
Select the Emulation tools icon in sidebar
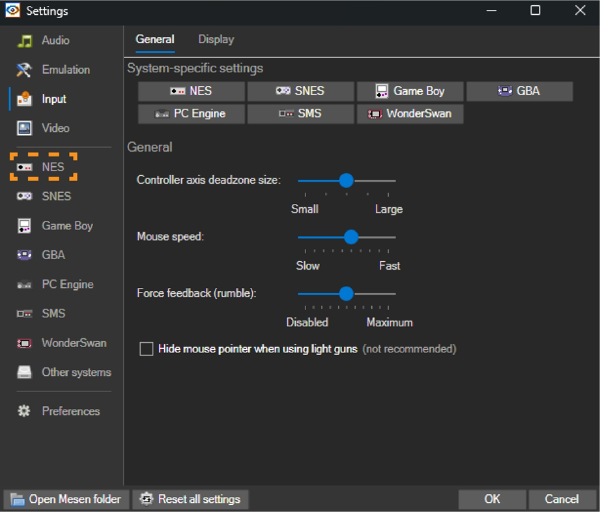point(24,70)
